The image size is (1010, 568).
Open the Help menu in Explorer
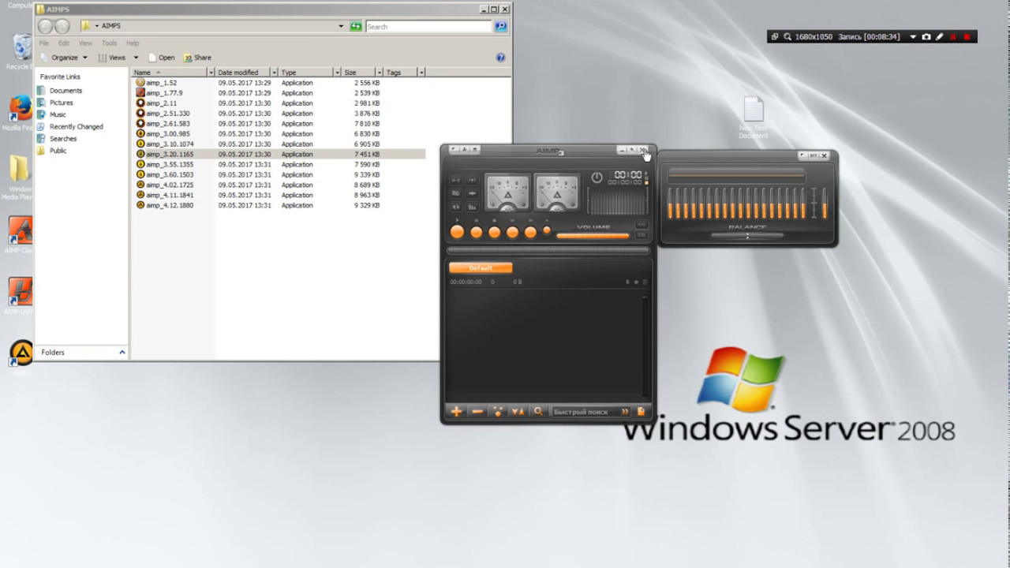133,43
